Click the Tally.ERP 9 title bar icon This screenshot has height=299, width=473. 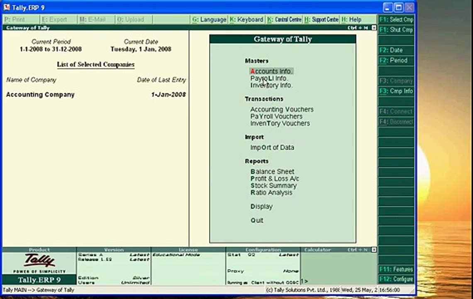pos(6,7)
